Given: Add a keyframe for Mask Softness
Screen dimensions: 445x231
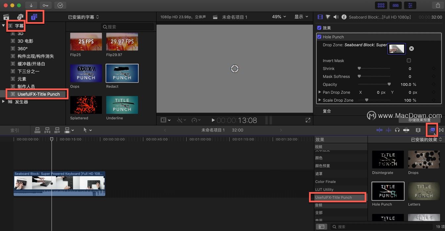Looking at the screenshot, I should point(434,77).
